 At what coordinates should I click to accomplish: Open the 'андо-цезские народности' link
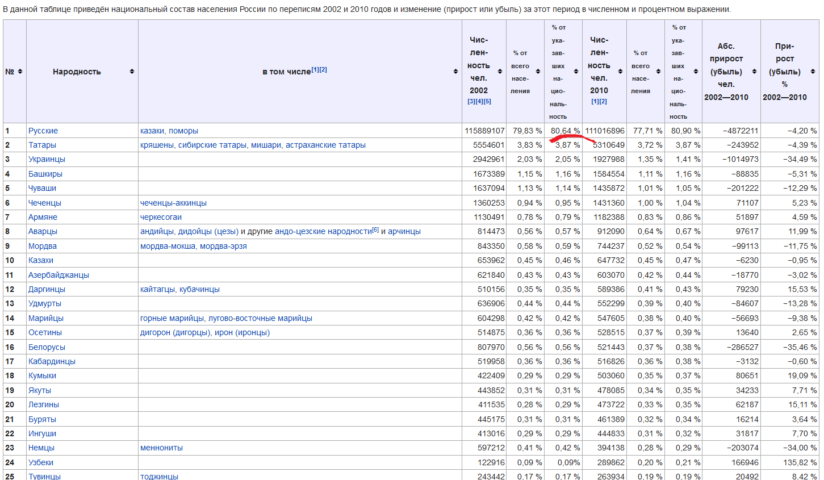click(323, 231)
